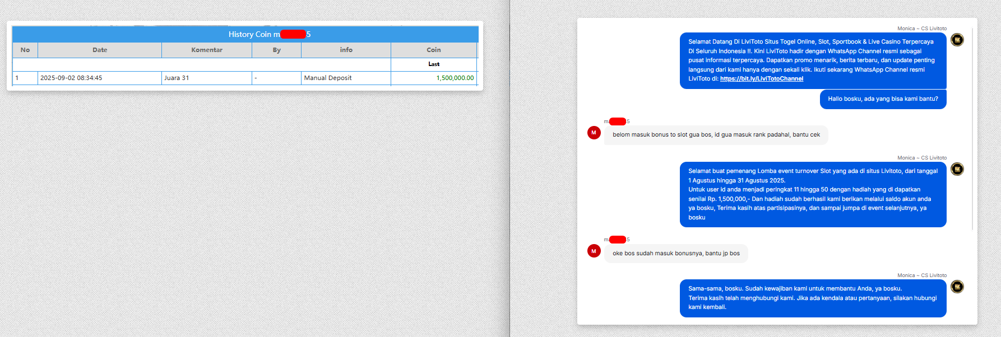Click the CS avatar beside the 'Sama-sama, bosku' message
This screenshot has width=1001, height=337.
(957, 287)
